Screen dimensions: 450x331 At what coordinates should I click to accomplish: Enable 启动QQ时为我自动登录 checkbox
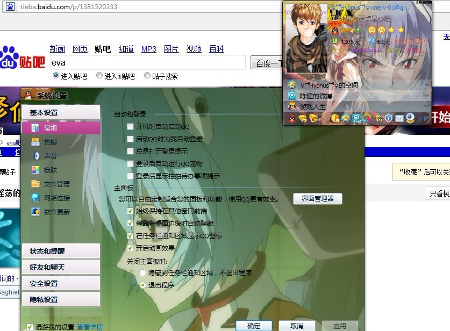[x=130, y=139]
